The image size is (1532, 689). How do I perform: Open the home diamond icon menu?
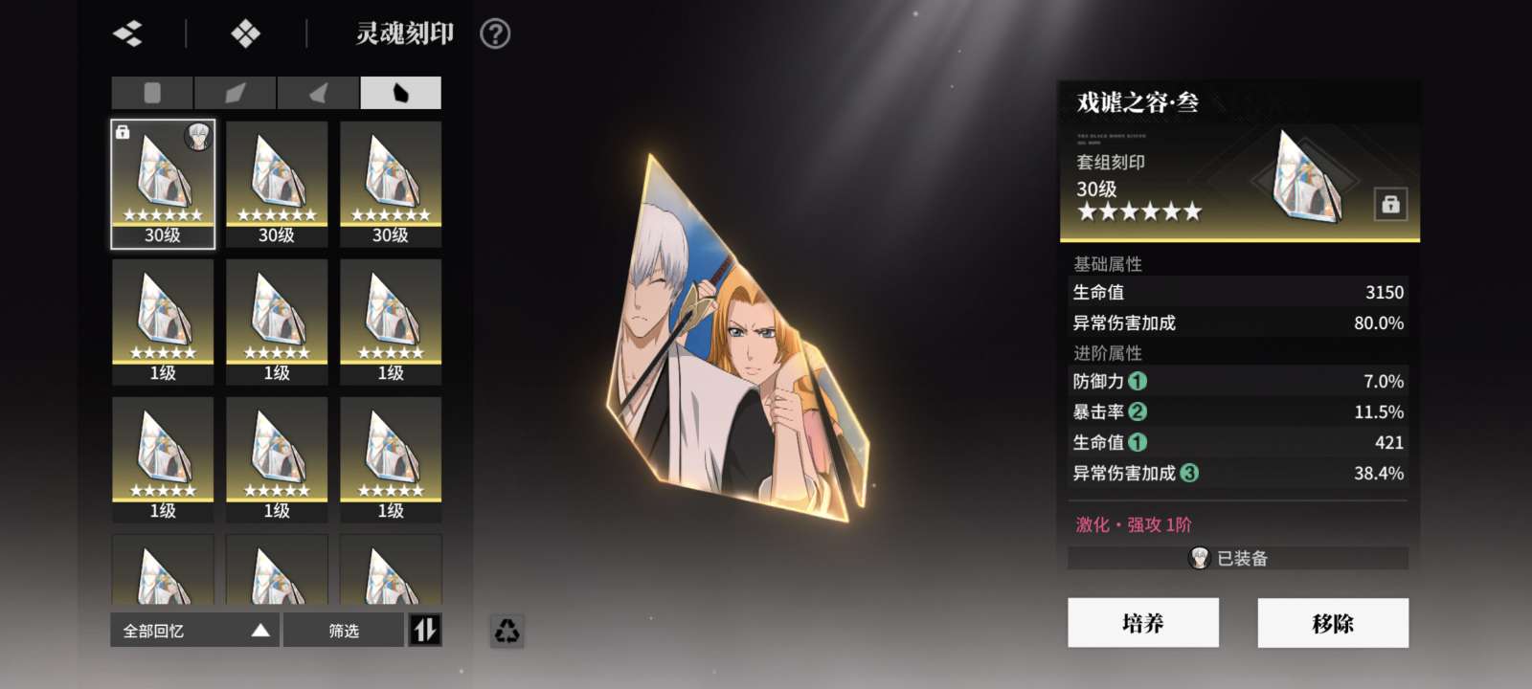coord(246,34)
